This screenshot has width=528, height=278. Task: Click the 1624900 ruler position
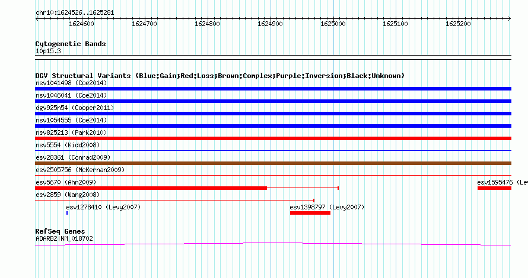[270, 24]
